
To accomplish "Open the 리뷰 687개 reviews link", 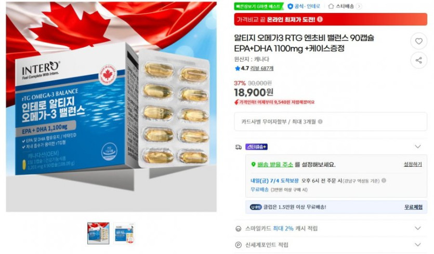I will [261, 68].
